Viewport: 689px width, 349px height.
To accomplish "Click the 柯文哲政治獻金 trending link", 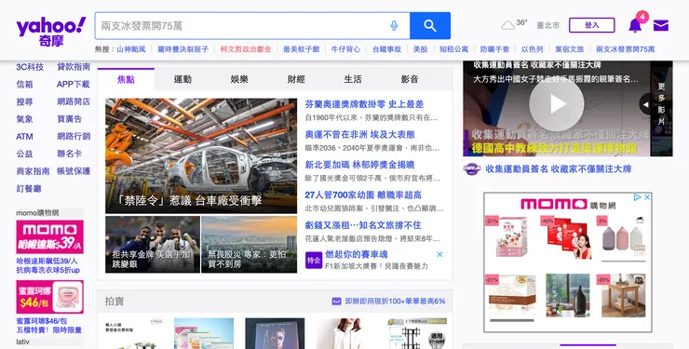I will click(246, 49).
